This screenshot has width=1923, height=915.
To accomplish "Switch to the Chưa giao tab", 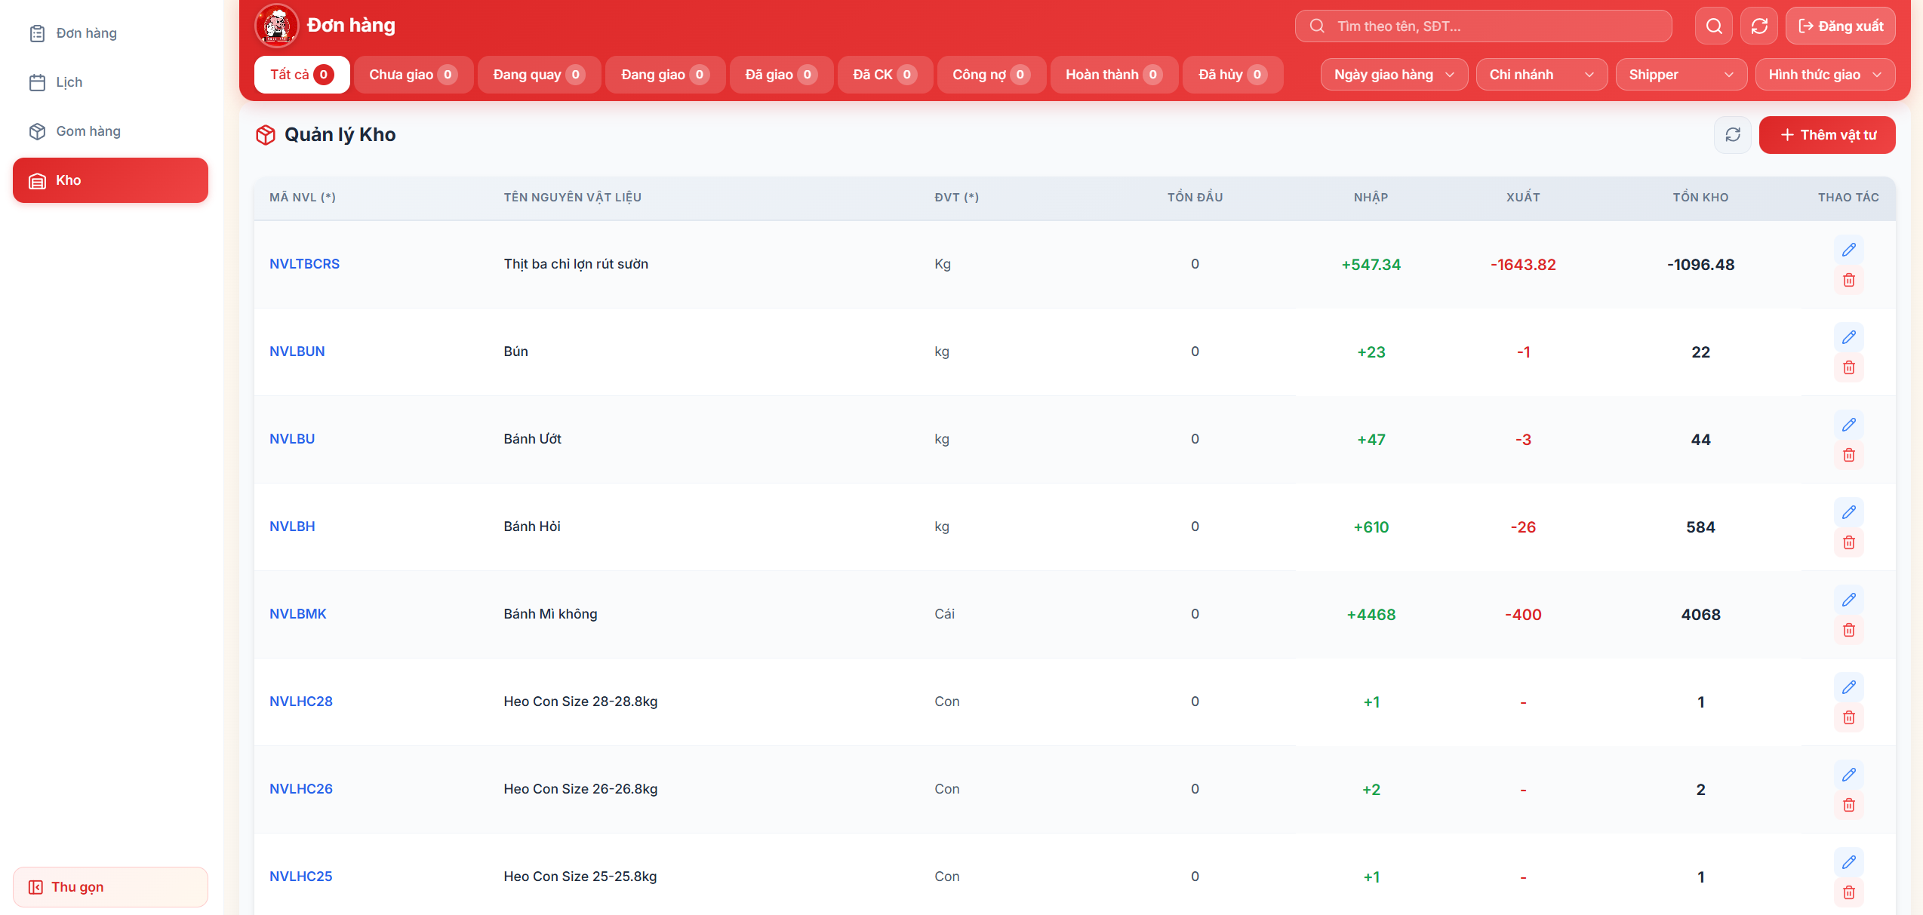I will [x=413, y=75].
